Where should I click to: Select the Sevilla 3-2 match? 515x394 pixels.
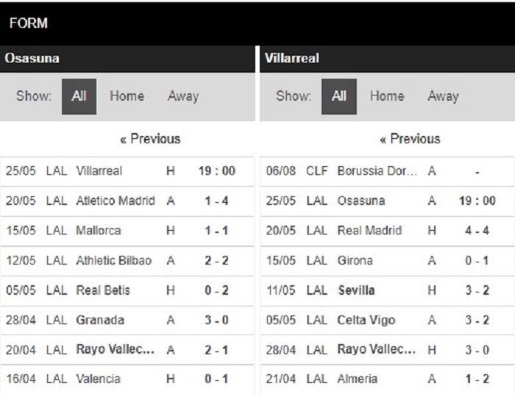[x=355, y=290]
